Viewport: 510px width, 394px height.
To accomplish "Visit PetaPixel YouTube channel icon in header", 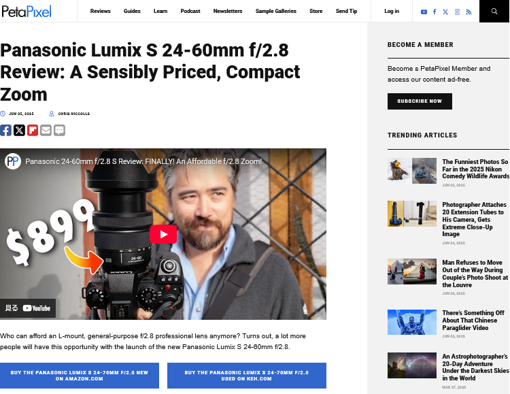I will tap(424, 12).
